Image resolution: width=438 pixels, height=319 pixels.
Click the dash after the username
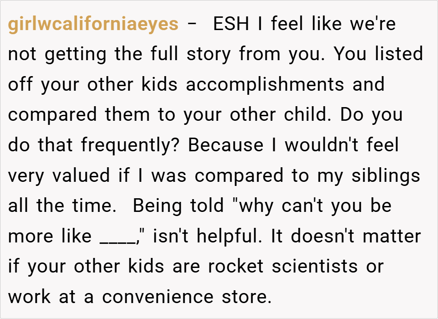tap(193, 24)
